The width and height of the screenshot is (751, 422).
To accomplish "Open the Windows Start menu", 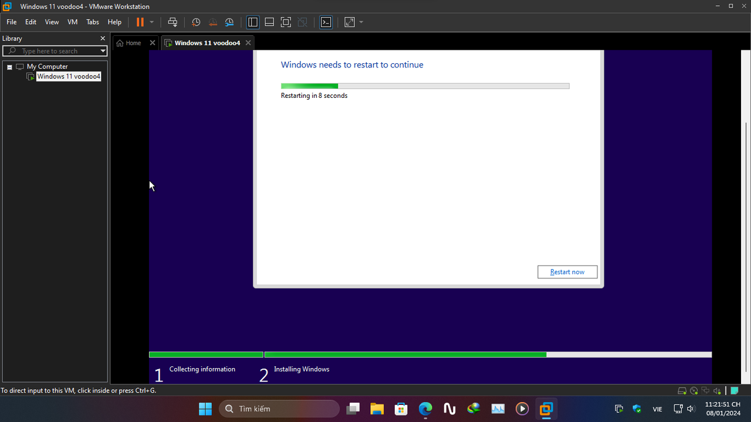I will coord(205,409).
